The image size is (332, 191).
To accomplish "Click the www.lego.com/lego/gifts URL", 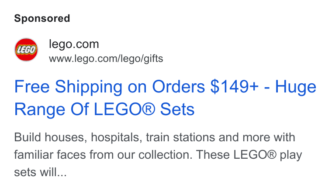I will coord(106,58).
